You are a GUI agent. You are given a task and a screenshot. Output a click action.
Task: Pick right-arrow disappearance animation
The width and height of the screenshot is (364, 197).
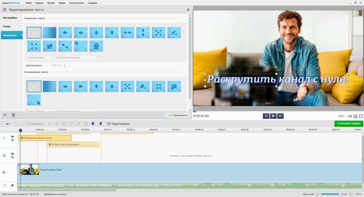point(65,86)
